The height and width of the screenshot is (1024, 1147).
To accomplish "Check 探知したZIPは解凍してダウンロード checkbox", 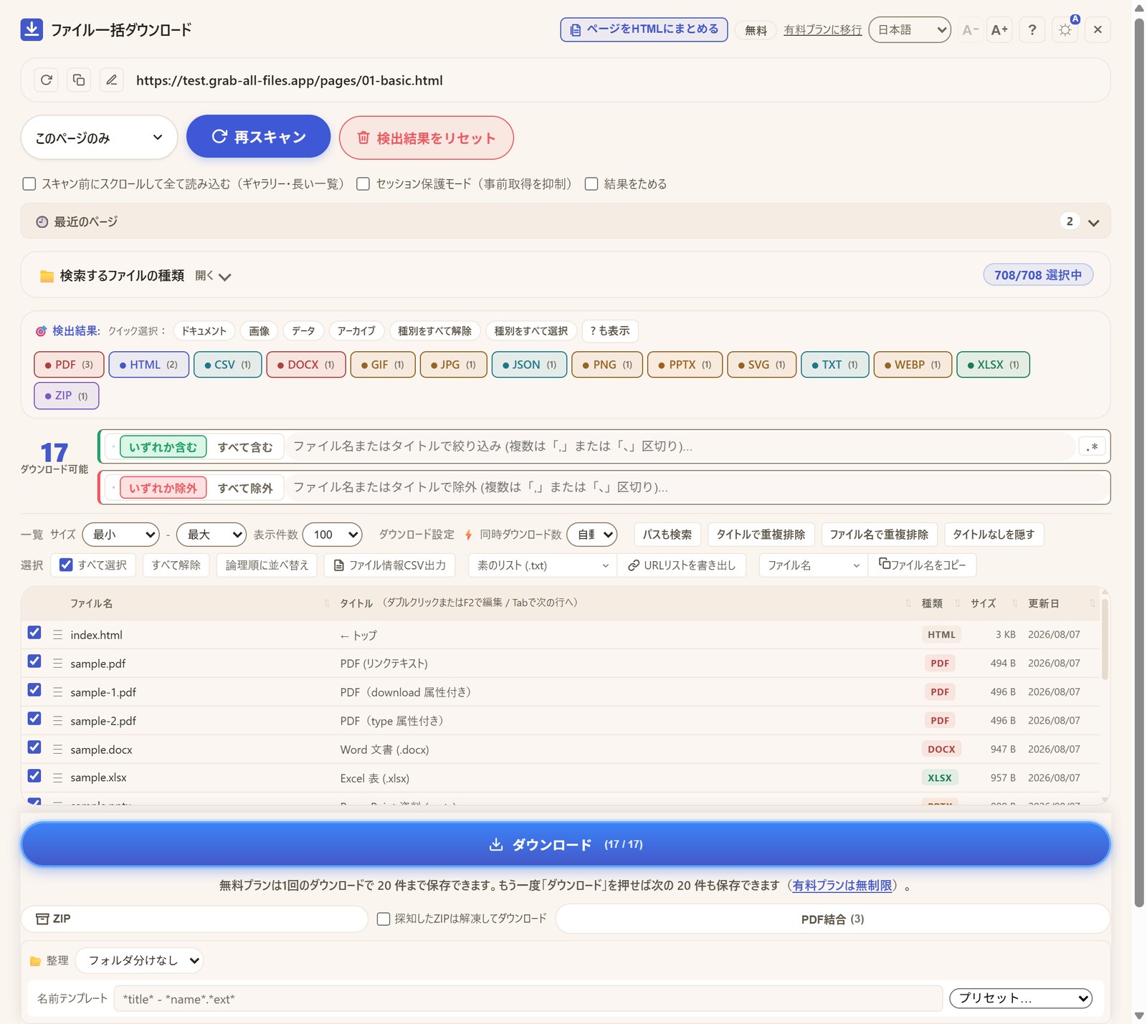I will pos(384,919).
